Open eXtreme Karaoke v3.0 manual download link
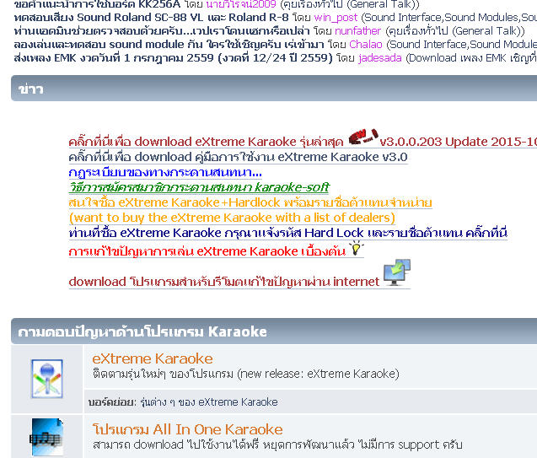The width and height of the screenshot is (537, 458). [238, 157]
